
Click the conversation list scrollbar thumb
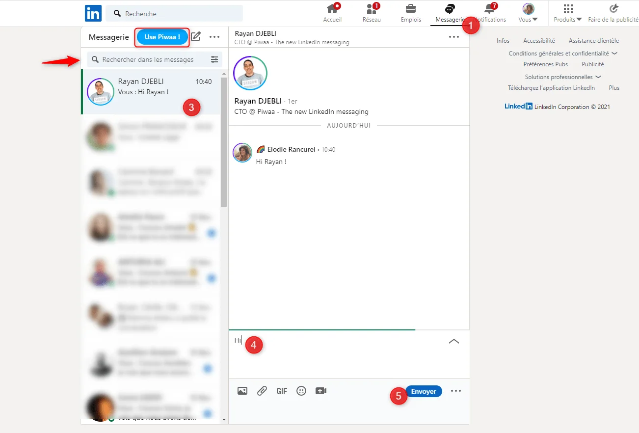(x=224, y=142)
